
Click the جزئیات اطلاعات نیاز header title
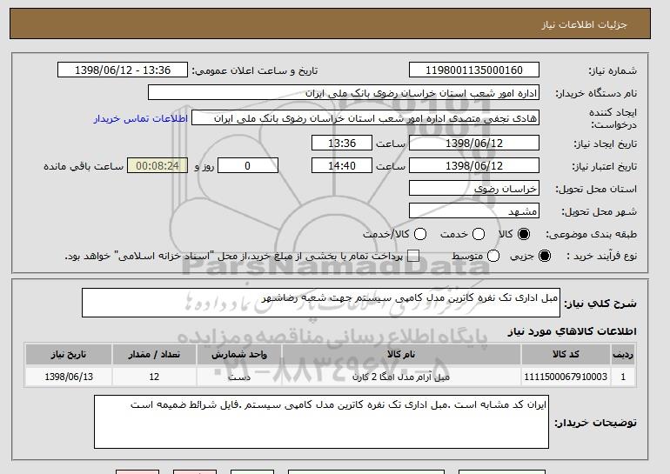click(584, 24)
